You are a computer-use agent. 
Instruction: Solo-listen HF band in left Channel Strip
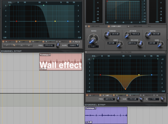click(46, 42)
